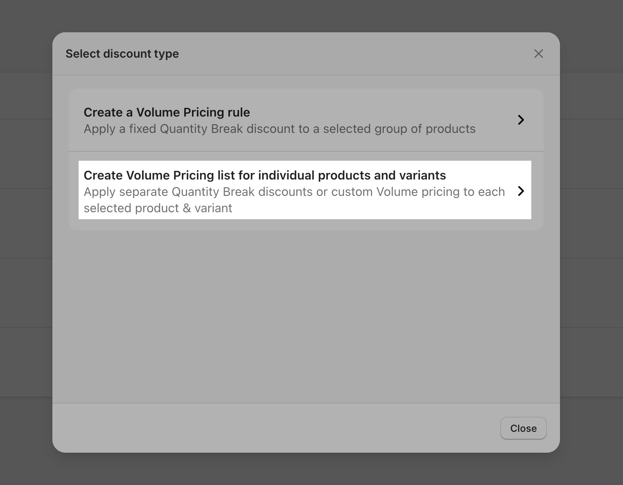Image resolution: width=623 pixels, height=485 pixels.
Task: Click the empty body area below the options
Action: point(306,315)
